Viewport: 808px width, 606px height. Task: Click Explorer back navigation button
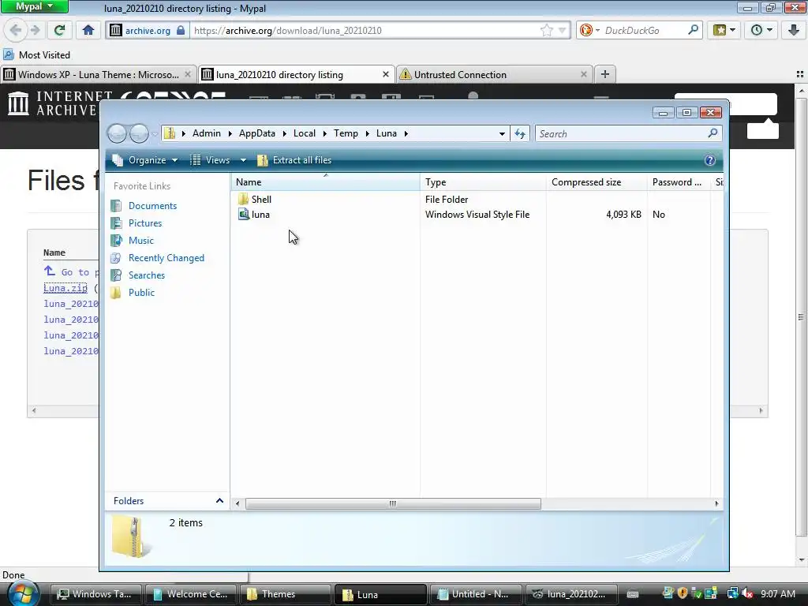pos(117,133)
